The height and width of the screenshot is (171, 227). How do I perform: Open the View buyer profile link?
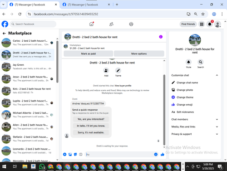tap(123, 86)
